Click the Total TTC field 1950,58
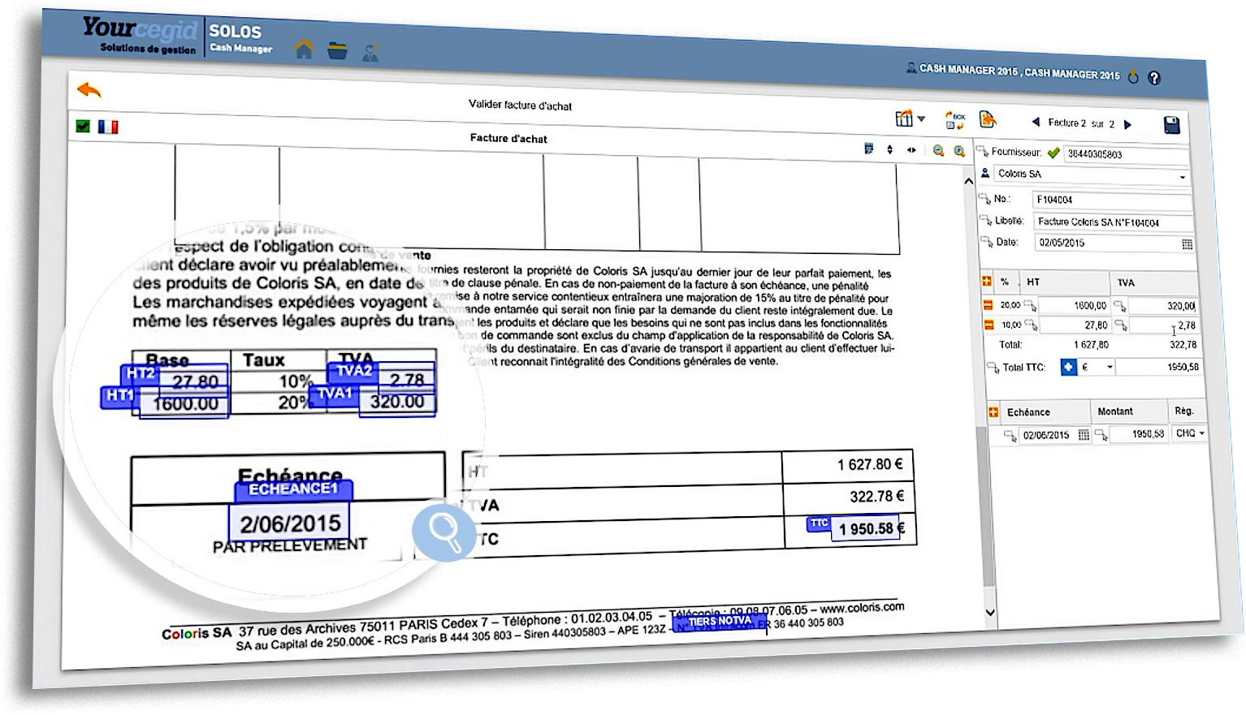The height and width of the screenshot is (715, 1246). 1159,368
